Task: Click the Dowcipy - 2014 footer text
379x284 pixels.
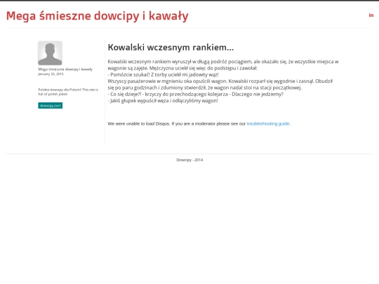Action: [189, 160]
